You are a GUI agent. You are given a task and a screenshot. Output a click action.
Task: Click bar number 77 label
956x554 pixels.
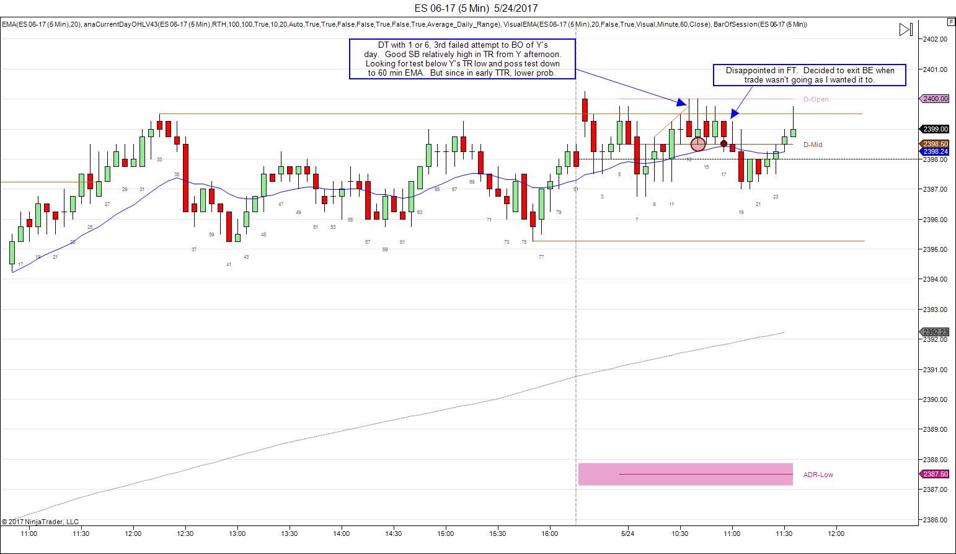(x=541, y=257)
